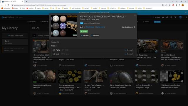Open 30 Leather Smart Materials thumbnail
Viewport: 188px width, 106px height.
(172, 46)
